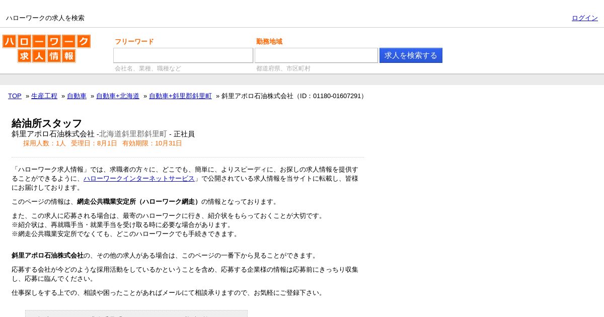Open the 生産工程 breadcrumb link
This screenshot has width=604, height=317.
click(x=44, y=96)
